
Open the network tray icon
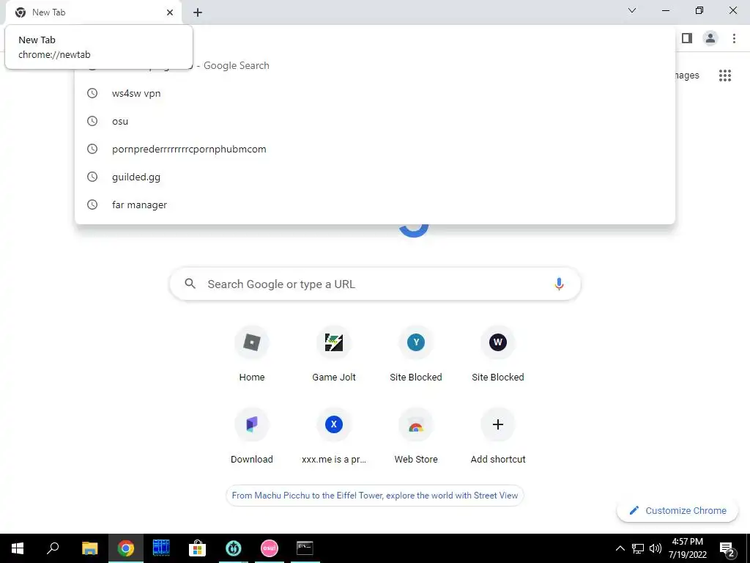pyautogui.click(x=638, y=548)
